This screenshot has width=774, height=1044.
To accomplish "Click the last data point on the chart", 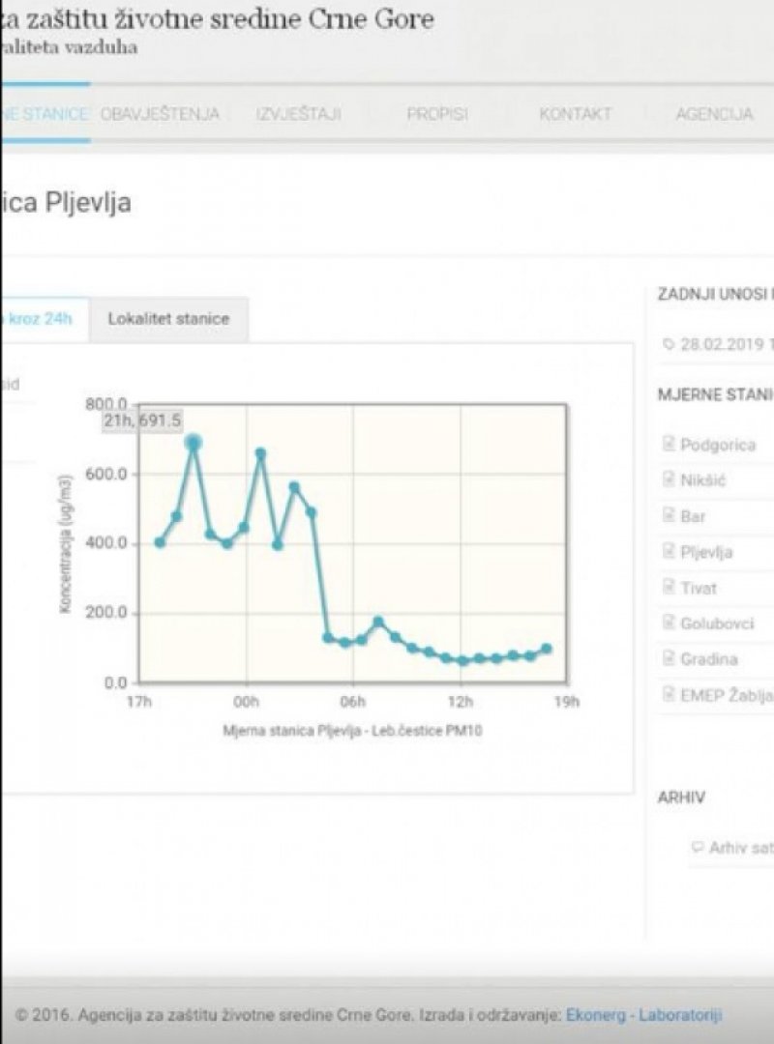I will tap(547, 650).
